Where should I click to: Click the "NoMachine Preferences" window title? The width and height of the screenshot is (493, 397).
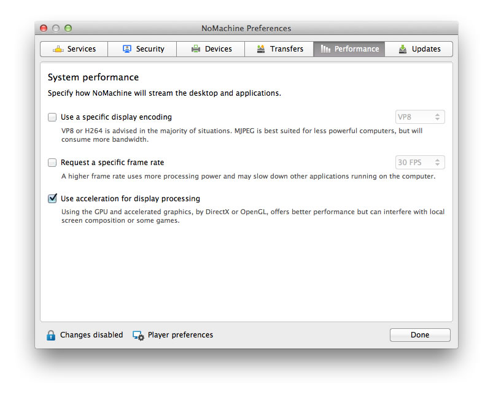(246, 28)
